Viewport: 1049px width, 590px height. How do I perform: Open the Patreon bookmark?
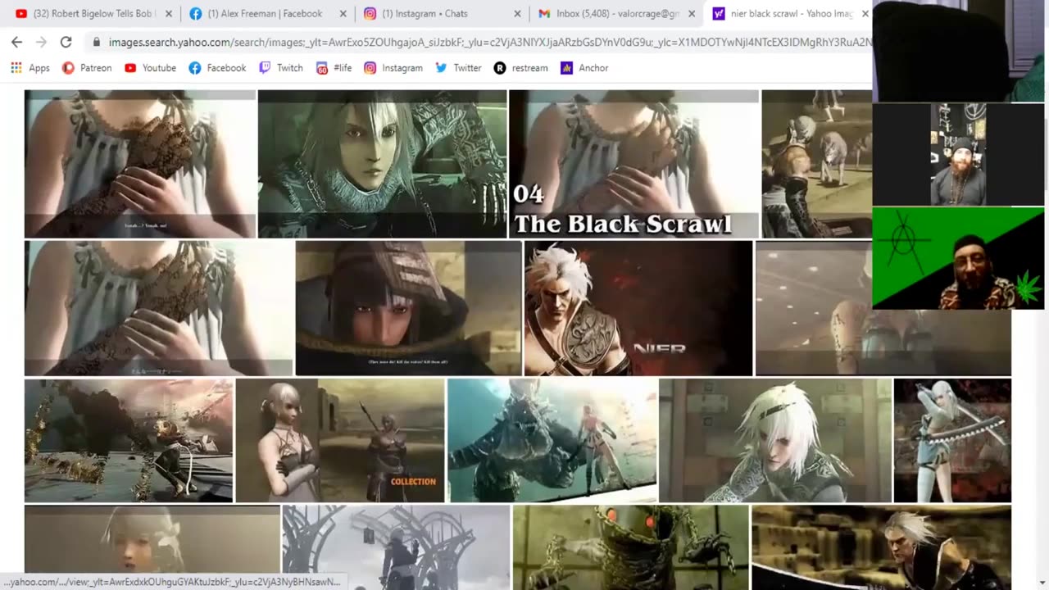tap(87, 68)
